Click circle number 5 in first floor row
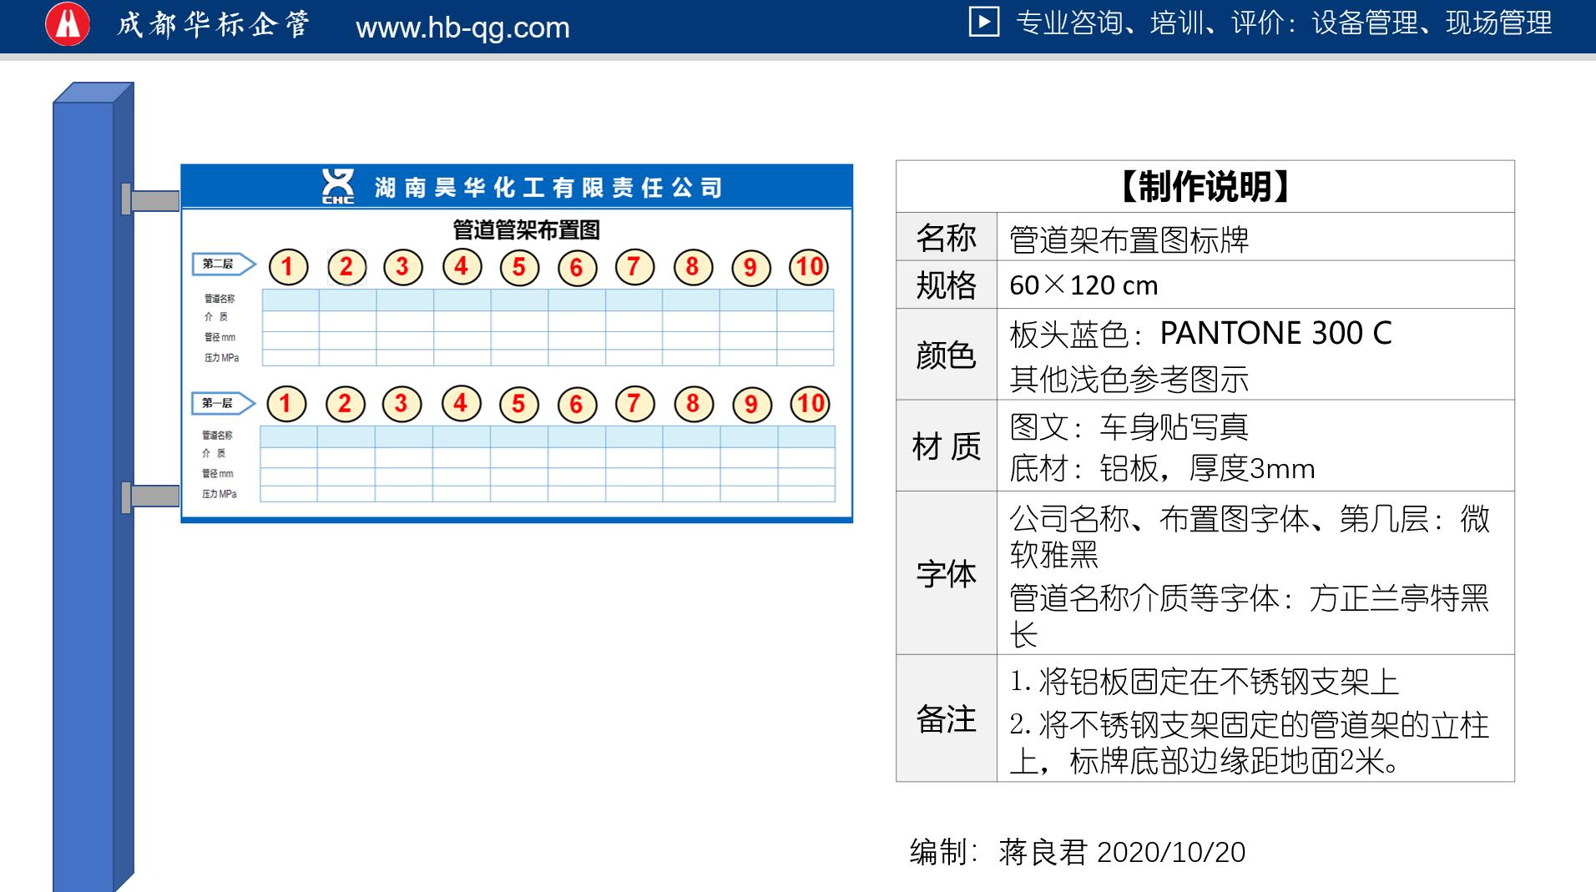 click(518, 405)
